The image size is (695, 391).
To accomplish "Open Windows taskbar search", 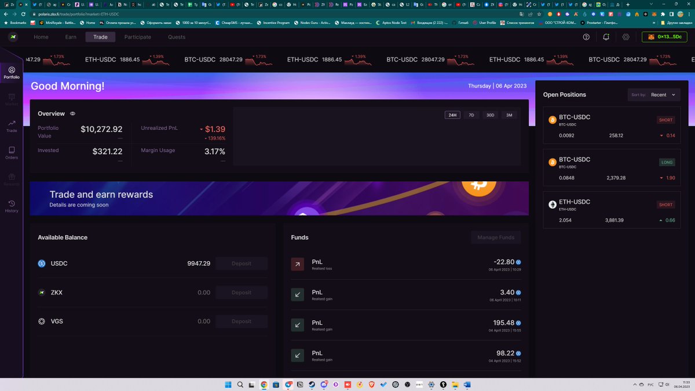I will click(240, 385).
